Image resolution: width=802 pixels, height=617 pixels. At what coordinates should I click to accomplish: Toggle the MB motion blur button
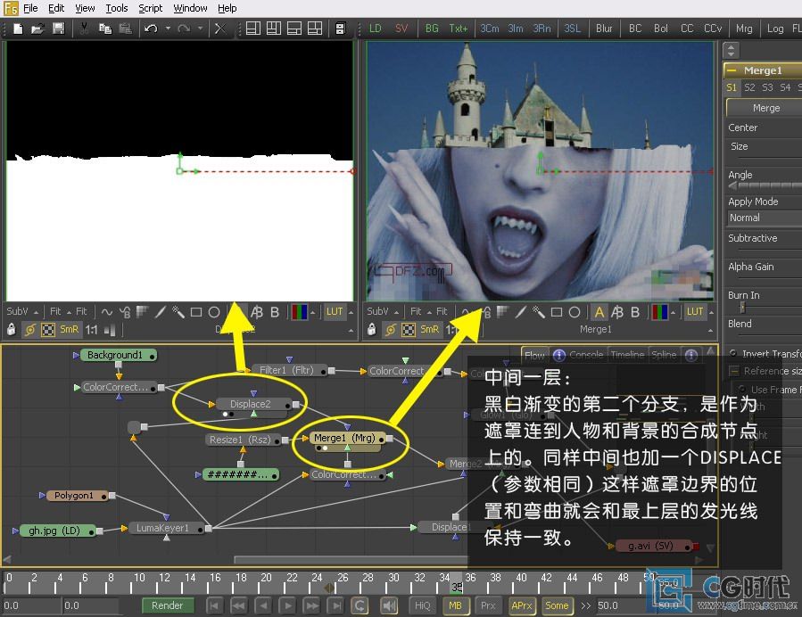coord(455,605)
